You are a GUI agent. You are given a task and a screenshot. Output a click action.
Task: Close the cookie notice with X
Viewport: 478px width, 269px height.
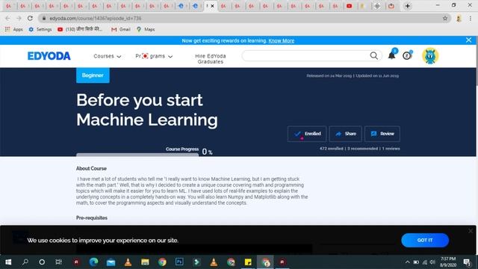[471, 231]
